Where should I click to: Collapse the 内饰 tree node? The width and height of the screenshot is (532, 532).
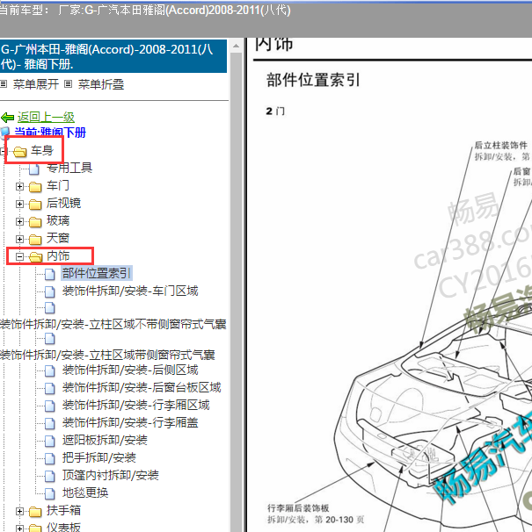(19, 257)
